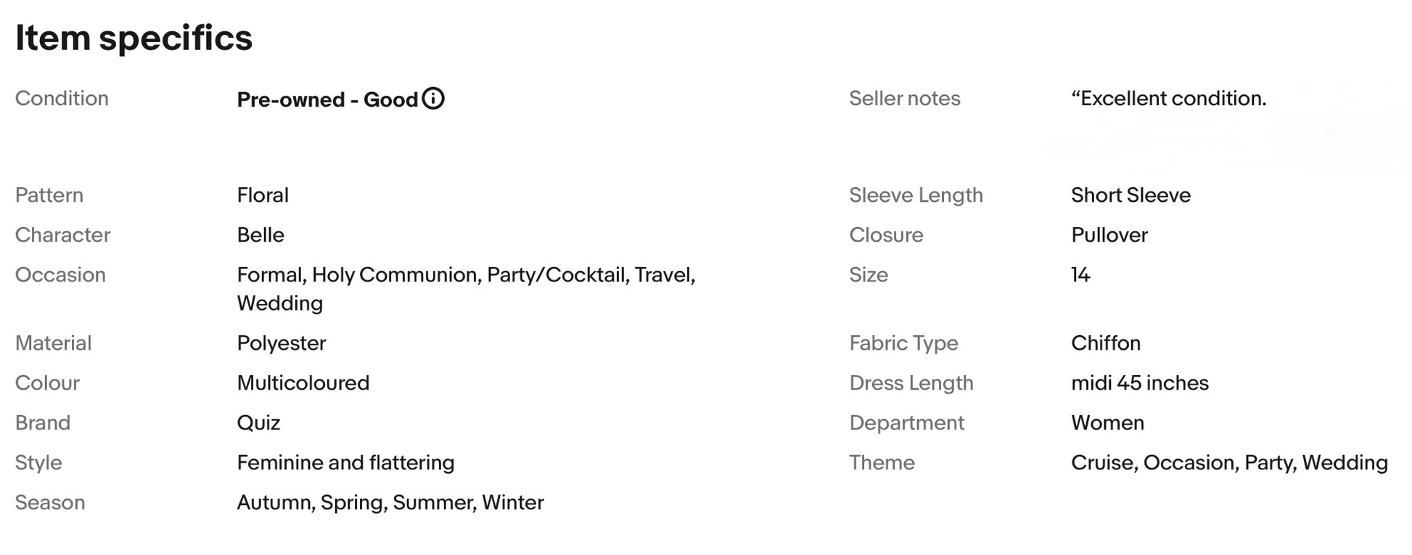The image size is (1412, 555).
Task: Click the Autumn, Spring, Summer, Winter value
Action: tap(390, 503)
